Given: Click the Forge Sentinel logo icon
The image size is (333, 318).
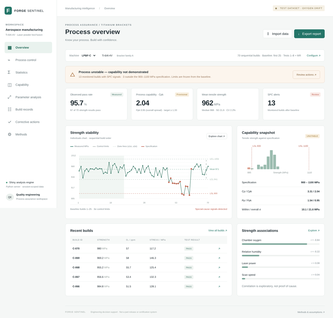Looking at the screenshot, I should point(8,11).
